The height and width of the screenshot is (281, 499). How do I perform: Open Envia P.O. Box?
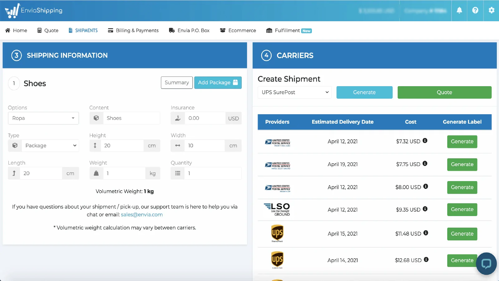pos(189,31)
